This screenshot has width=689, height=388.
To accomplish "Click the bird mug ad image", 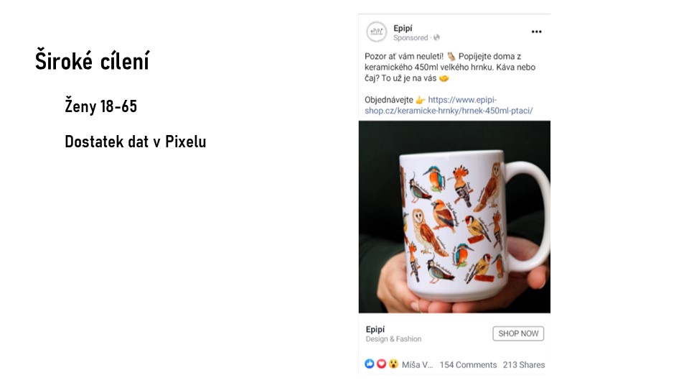I will (x=454, y=217).
